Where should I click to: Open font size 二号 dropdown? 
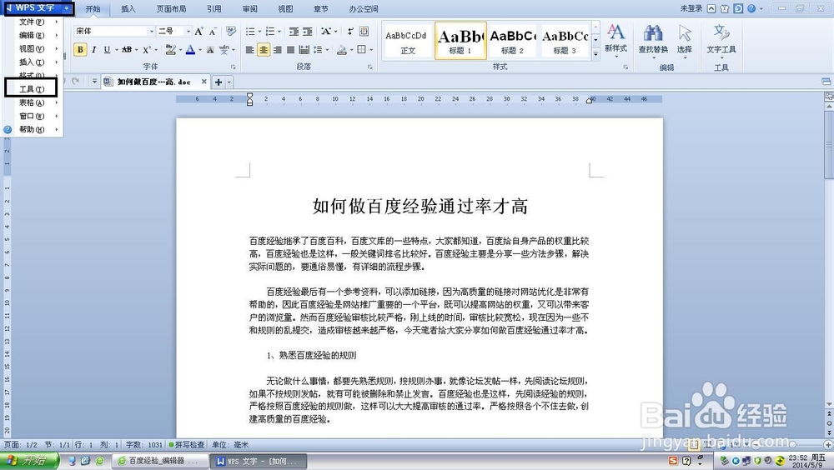pyautogui.click(x=188, y=32)
